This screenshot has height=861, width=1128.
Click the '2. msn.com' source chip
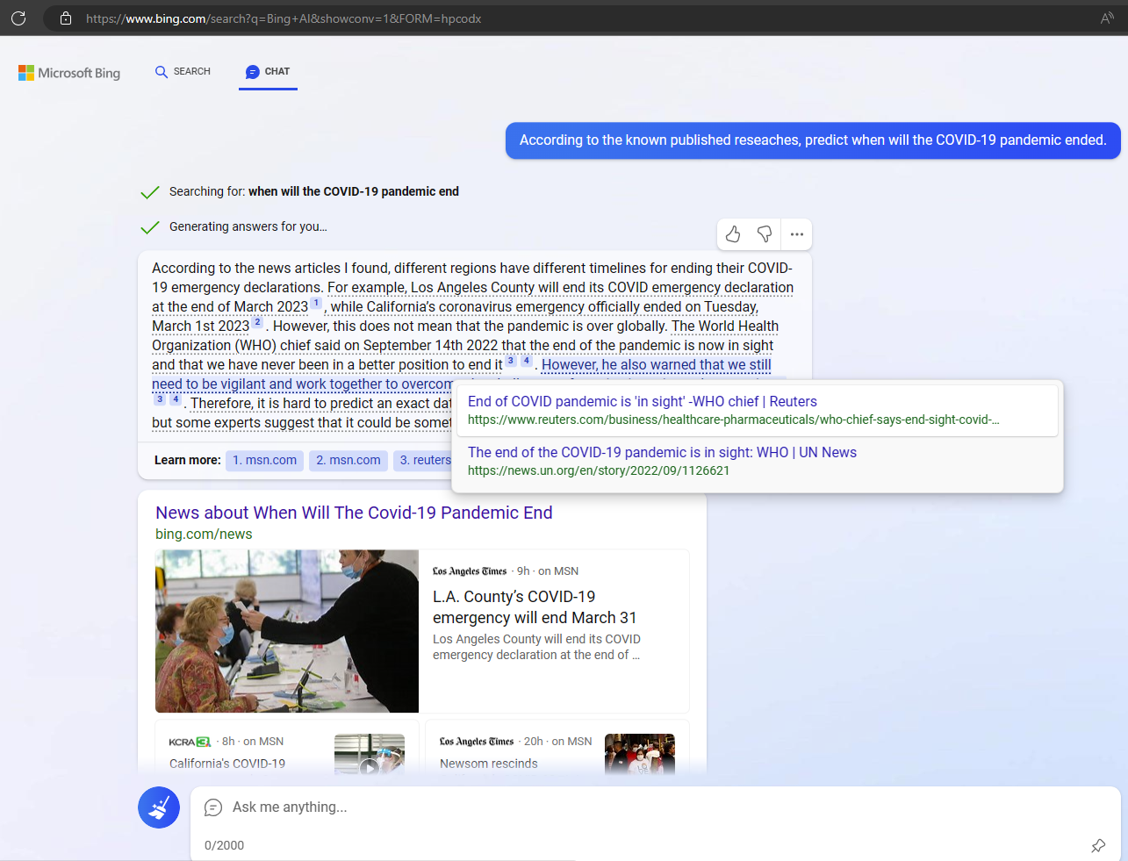(348, 460)
